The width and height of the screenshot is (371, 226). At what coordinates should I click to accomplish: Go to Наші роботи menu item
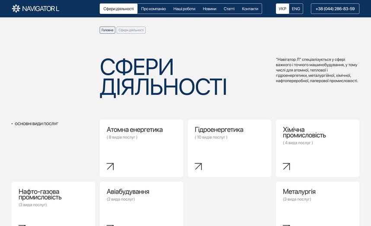click(x=184, y=9)
